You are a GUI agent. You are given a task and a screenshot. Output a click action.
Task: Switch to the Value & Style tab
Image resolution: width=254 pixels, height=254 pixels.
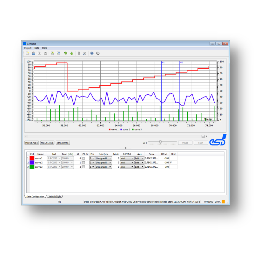(54, 197)
